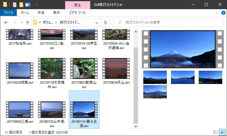Refresh the current folder view
This screenshot has height=136, width=227.
point(106,22)
